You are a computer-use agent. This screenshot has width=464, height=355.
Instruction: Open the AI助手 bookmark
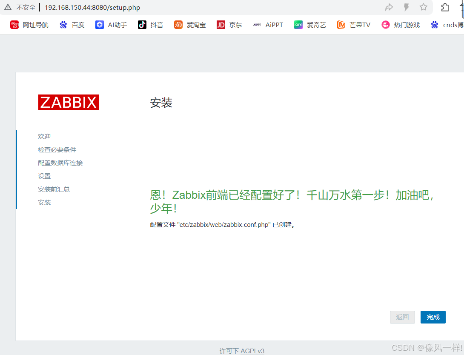pos(111,25)
